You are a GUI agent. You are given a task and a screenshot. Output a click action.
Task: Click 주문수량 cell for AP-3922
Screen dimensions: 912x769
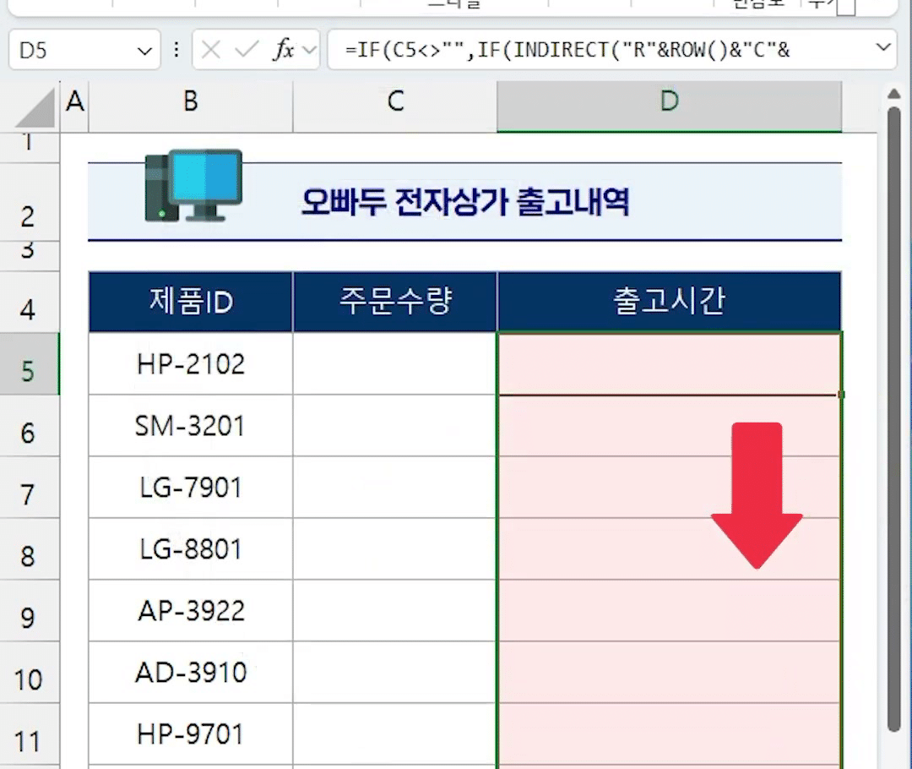click(x=395, y=611)
